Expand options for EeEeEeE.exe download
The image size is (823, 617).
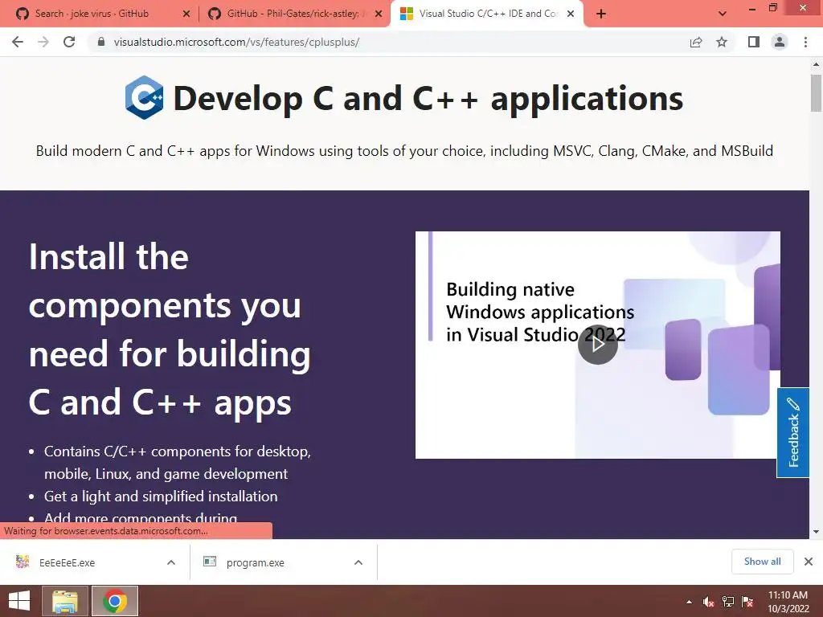pos(171,562)
